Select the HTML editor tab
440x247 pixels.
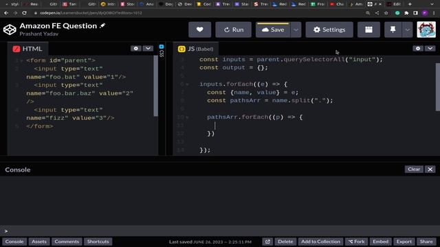click(x=27, y=49)
